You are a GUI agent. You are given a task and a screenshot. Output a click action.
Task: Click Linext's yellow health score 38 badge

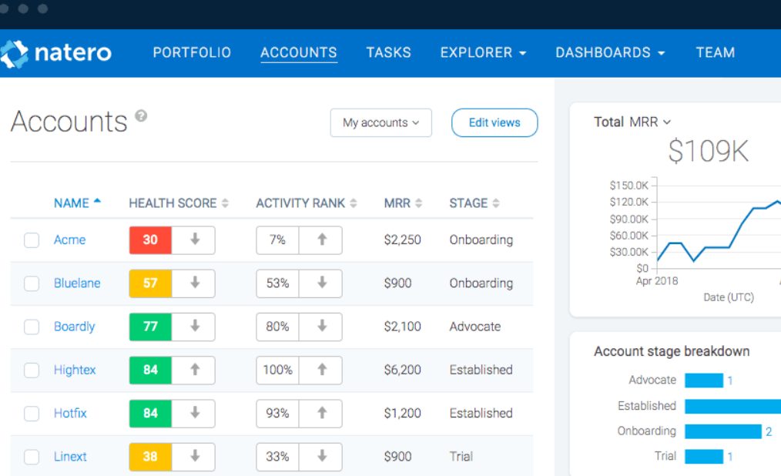pos(150,457)
